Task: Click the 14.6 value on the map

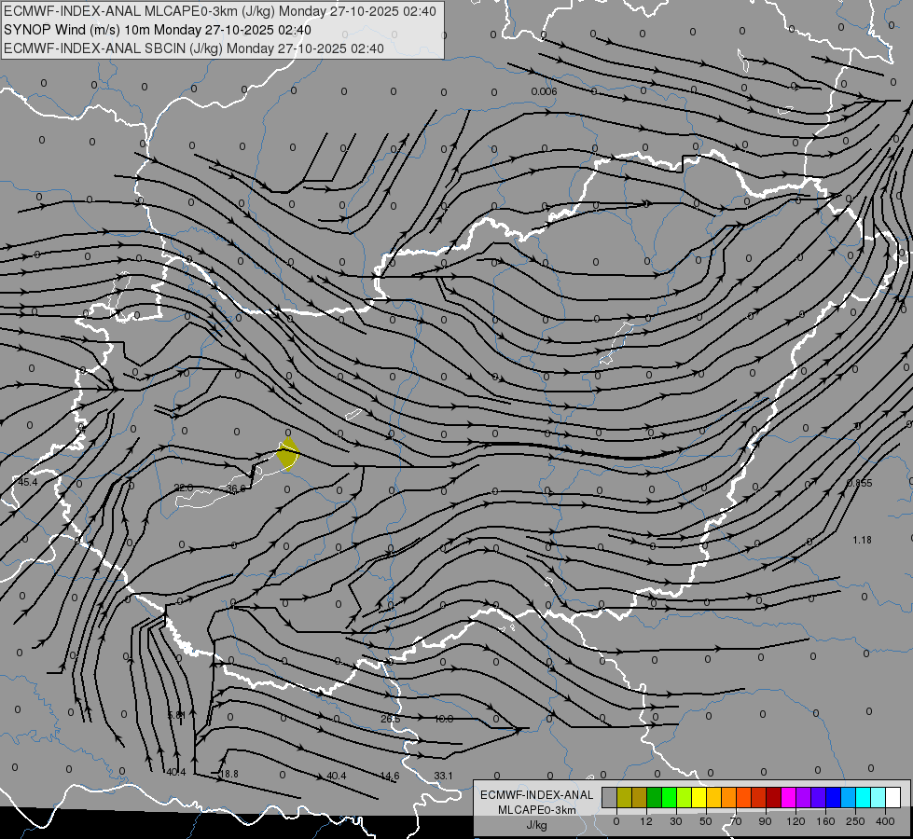Action: point(390,776)
